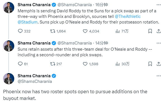Bookmark the first tweet about Memphis
The width and height of the screenshot is (165, 103).
point(150,31)
